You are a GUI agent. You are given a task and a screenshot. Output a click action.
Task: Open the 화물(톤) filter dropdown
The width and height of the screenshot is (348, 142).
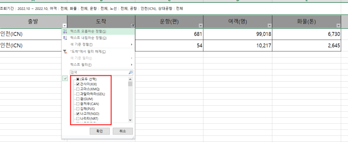(x=339, y=26)
